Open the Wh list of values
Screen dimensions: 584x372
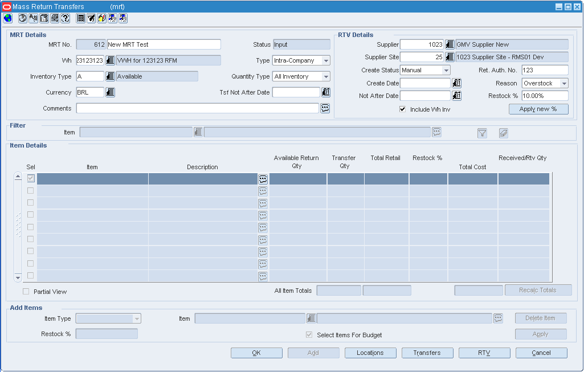click(x=109, y=60)
